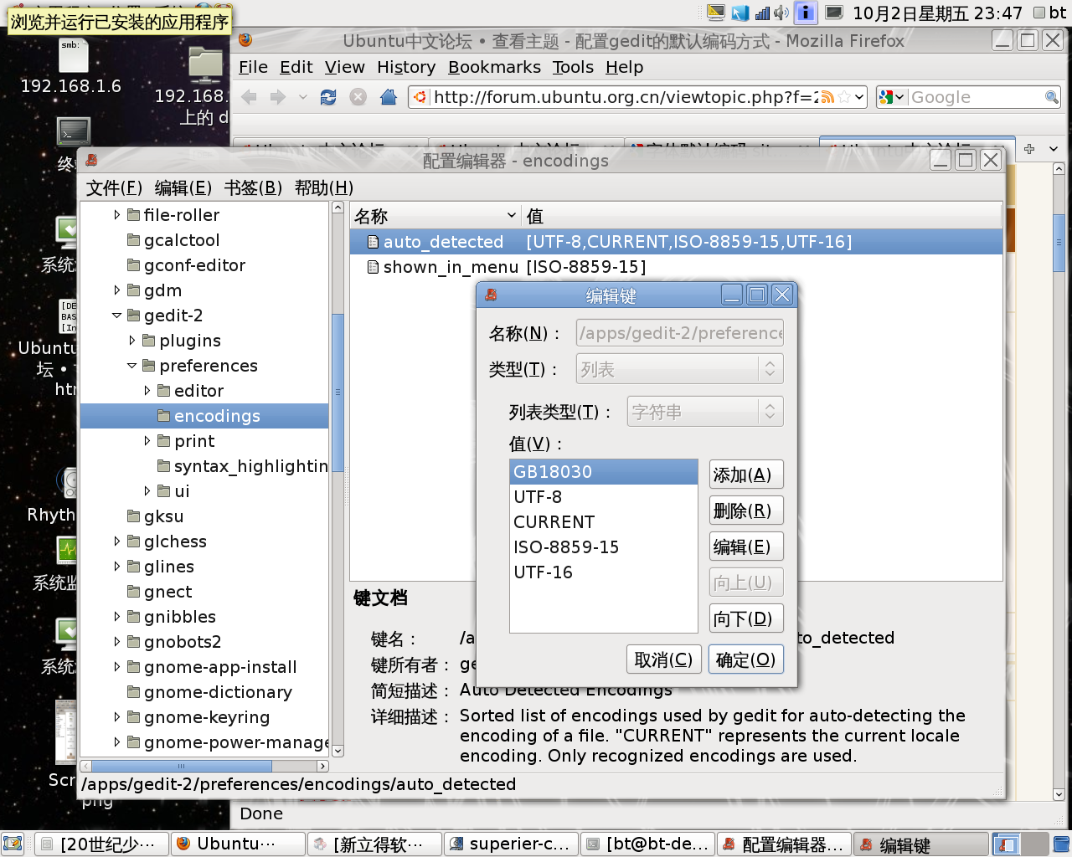Screen dimensions: 1072x857
Task: Click 编辑(E) button in key dialog
Action: pyautogui.click(x=746, y=547)
